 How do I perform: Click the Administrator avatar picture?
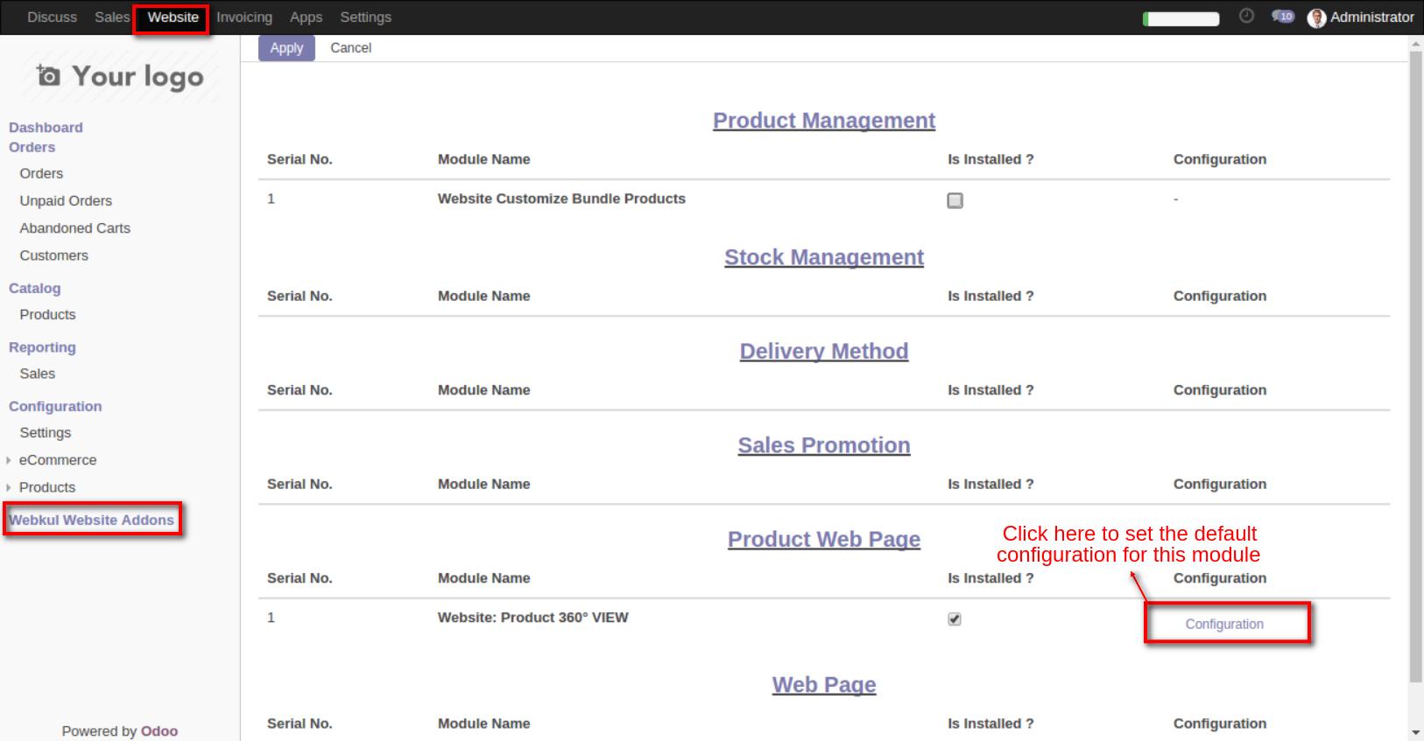(x=1315, y=17)
